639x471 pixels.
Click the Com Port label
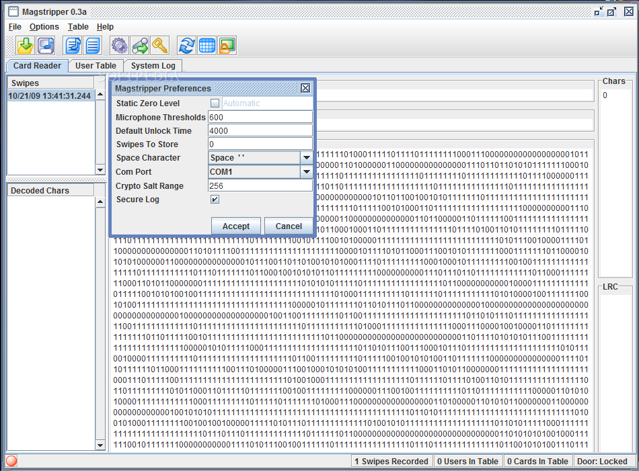pos(134,172)
